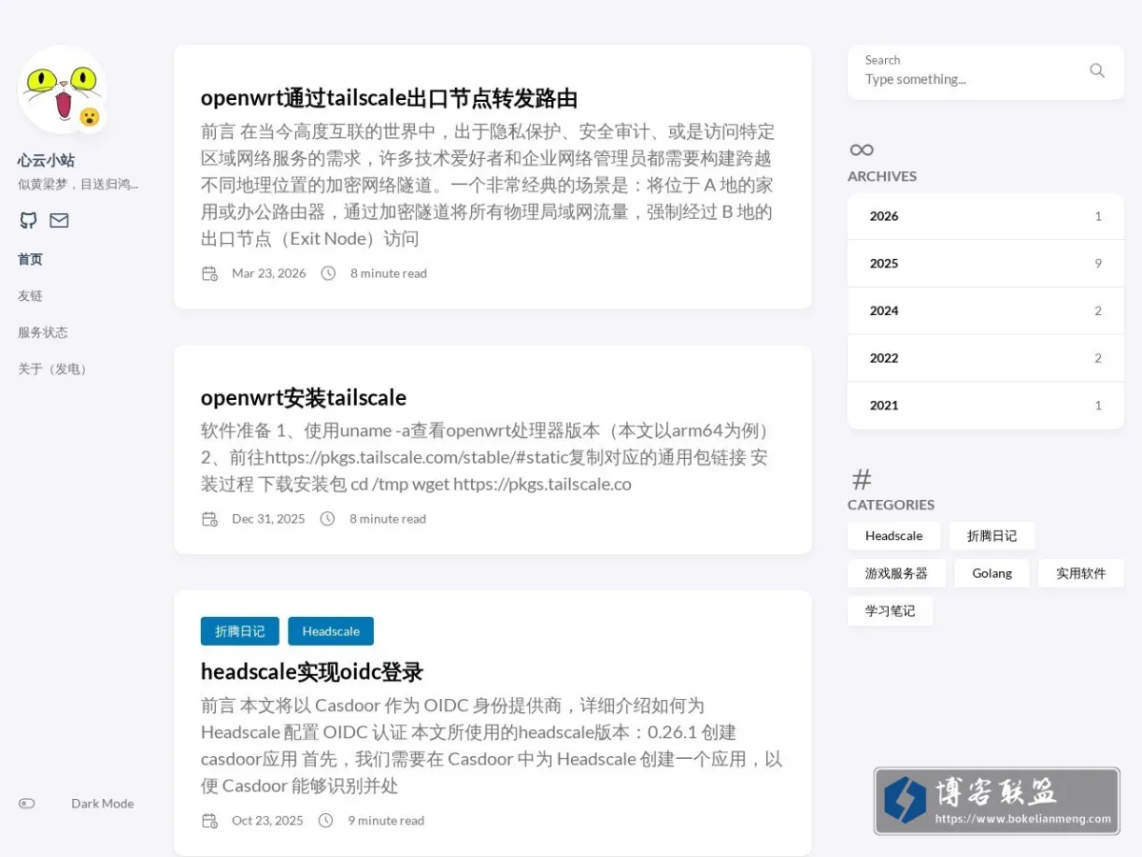Open the GitHub profile icon

[28, 220]
